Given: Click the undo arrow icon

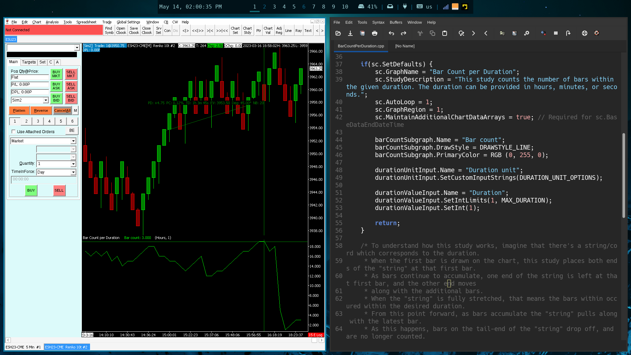Looking at the screenshot, I should (x=391, y=33).
